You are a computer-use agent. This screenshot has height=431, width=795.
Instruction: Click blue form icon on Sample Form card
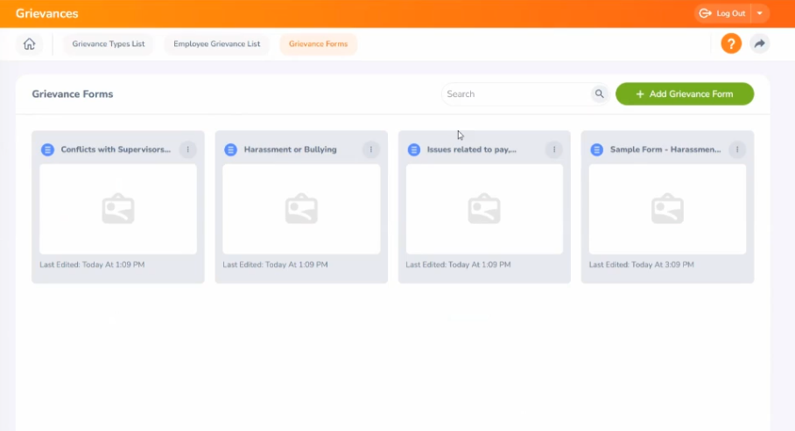597,149
